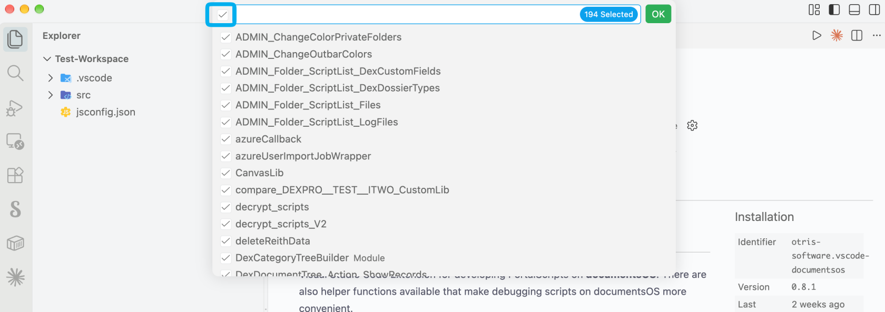Collapse the Test-Workspace root

47,59
